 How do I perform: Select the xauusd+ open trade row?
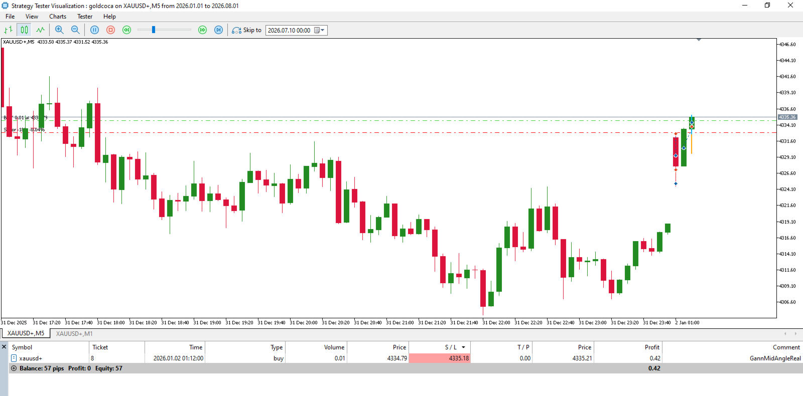(x=406, y=358)
